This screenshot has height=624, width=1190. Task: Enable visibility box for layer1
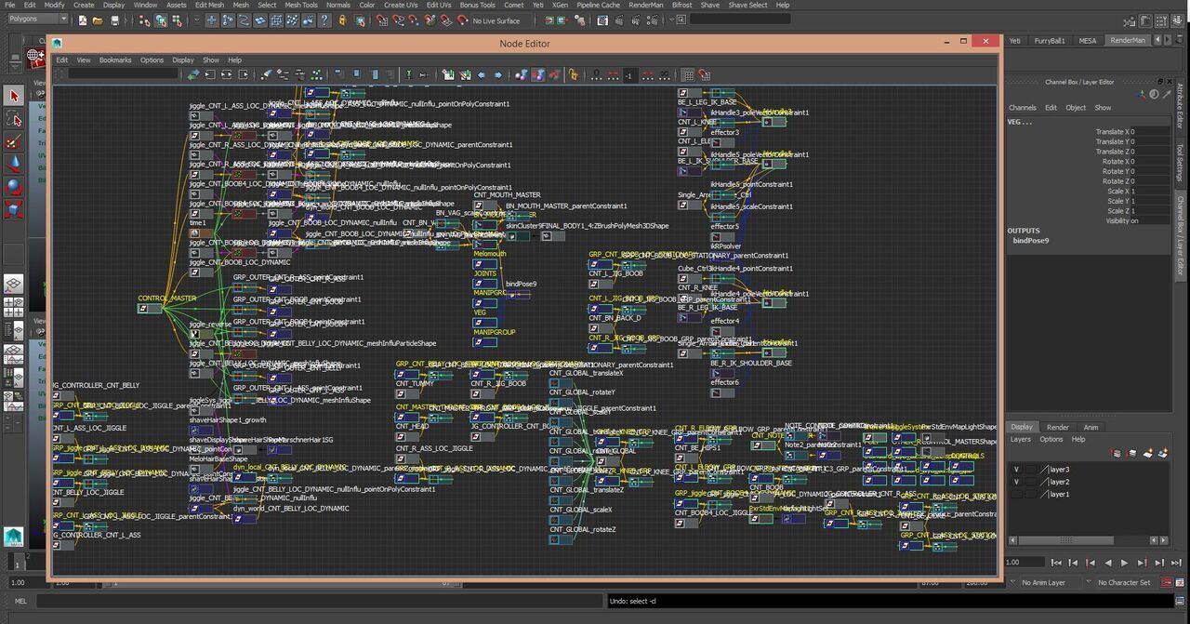click(x=1016, y=494)
